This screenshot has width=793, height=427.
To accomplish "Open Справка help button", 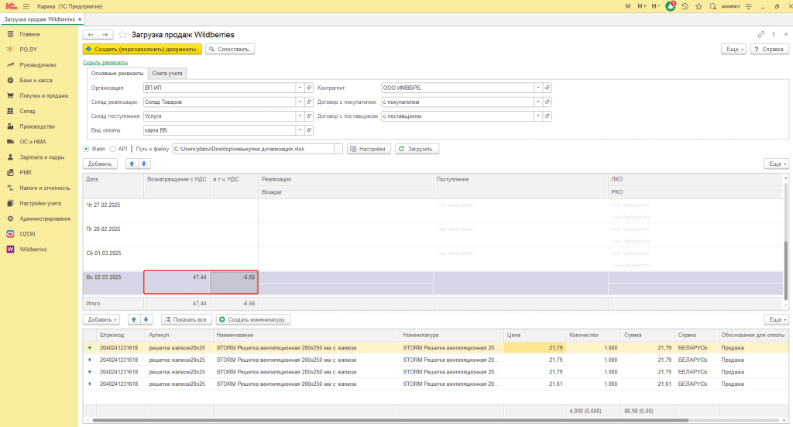I will 769,49.
